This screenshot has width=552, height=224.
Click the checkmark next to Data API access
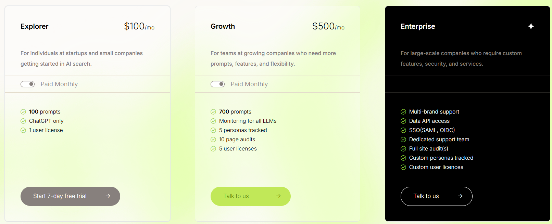tap(403, 121)
